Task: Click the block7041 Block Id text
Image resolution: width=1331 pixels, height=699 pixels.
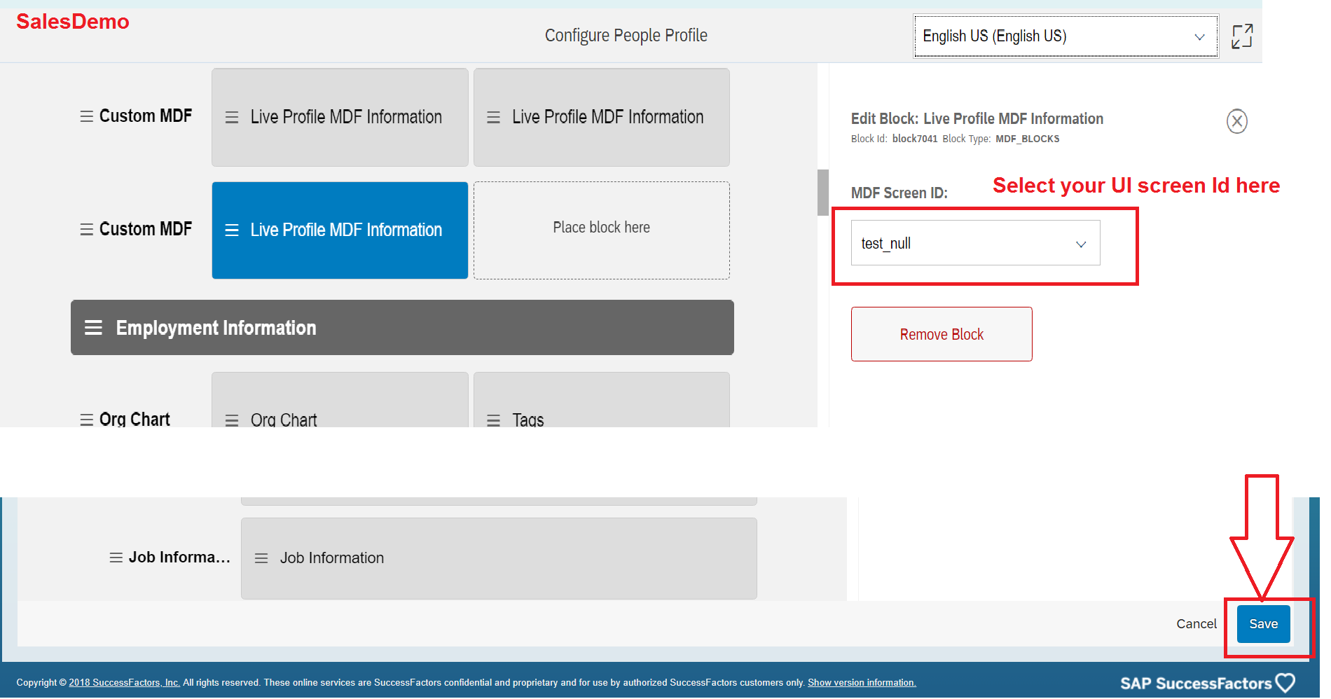Action: click(x=915, y=139)
